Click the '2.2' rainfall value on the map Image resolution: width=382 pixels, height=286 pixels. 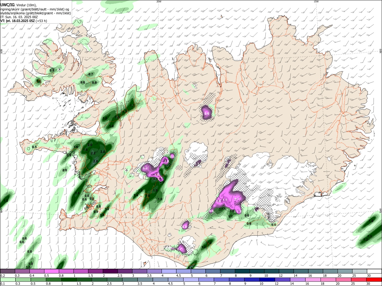pos(93,153)
